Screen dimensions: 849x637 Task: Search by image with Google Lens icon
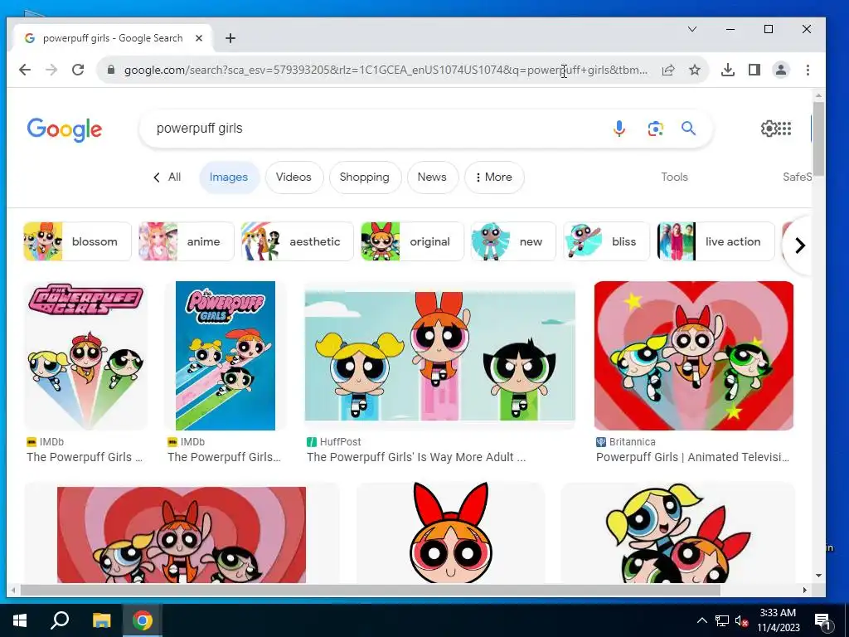pos(655,129)
